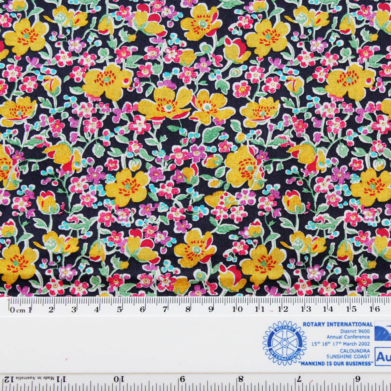Click the "MANKIND IS OUR BUSINESS" motto
391x391 pixels.
(336, 363)
